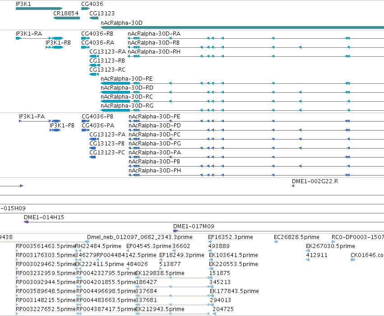Image resolution: width=384 pixels, height=316 pixels.
Task: Open the EP04545.3prime EST label
Action: 148,246
